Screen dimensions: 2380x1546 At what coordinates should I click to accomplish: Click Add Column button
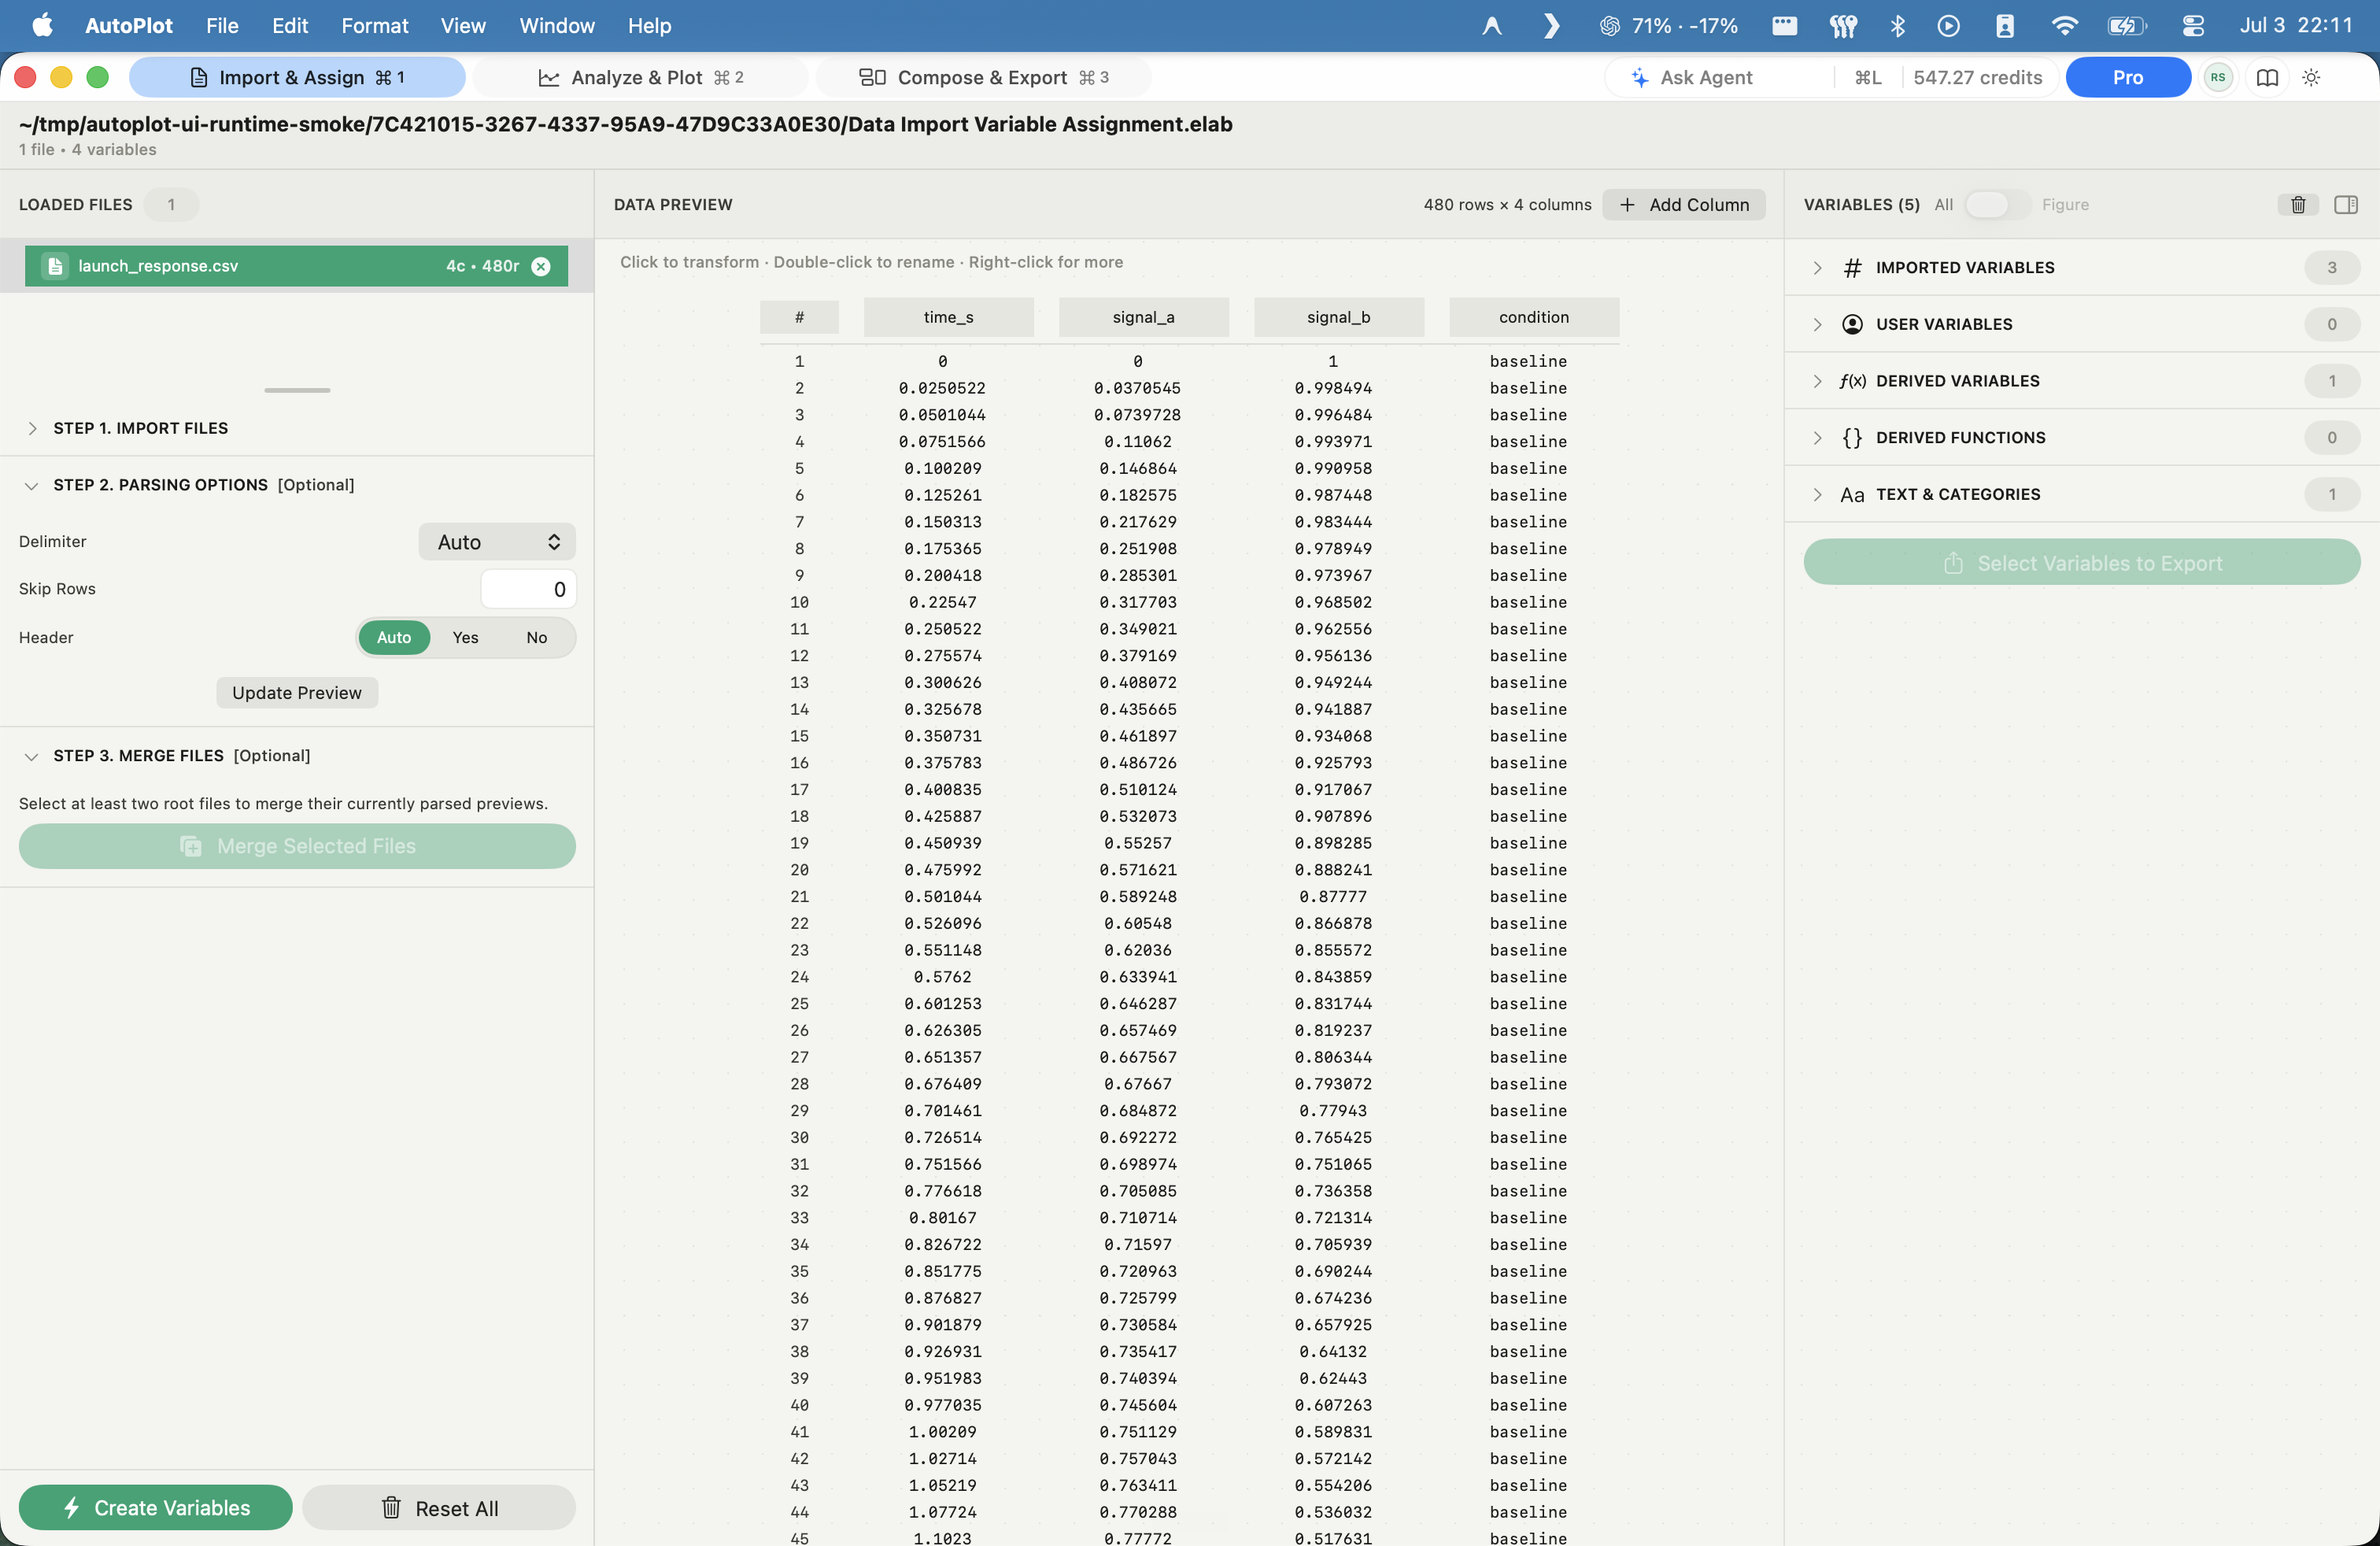click(x=1684, y=205)
